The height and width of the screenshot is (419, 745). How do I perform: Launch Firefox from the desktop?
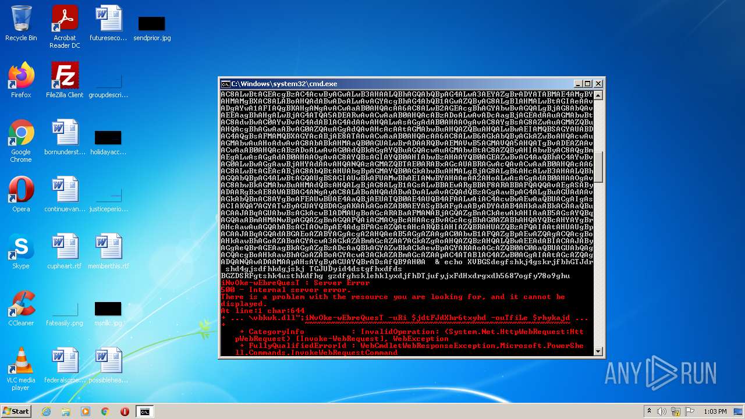point(21,80)
